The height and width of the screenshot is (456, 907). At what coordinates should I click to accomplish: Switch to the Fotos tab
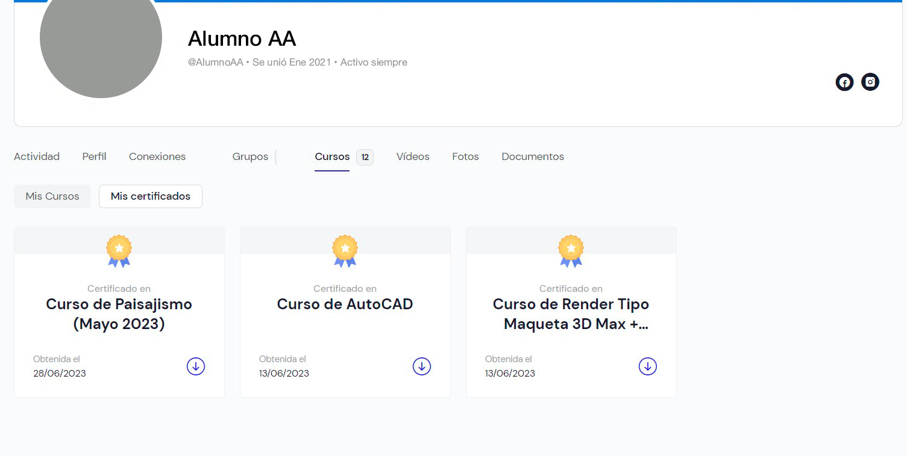(x=465, y=156)
